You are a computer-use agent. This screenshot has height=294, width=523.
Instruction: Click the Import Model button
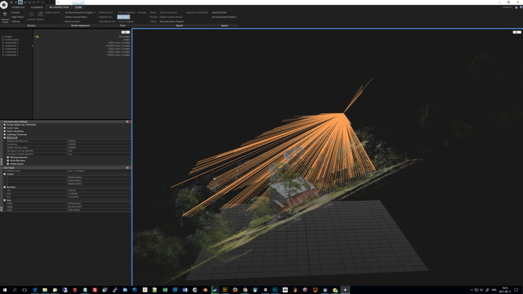coord(219,12)
